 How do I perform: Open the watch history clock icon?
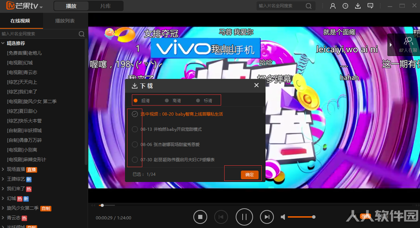point(345,6)
